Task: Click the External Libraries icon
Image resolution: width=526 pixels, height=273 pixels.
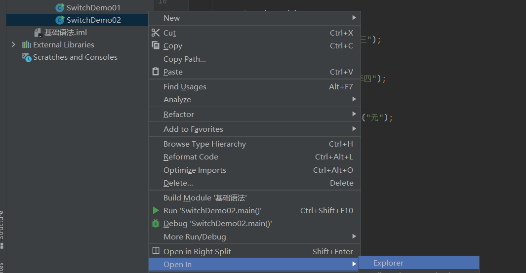Action: coord(27,45)
